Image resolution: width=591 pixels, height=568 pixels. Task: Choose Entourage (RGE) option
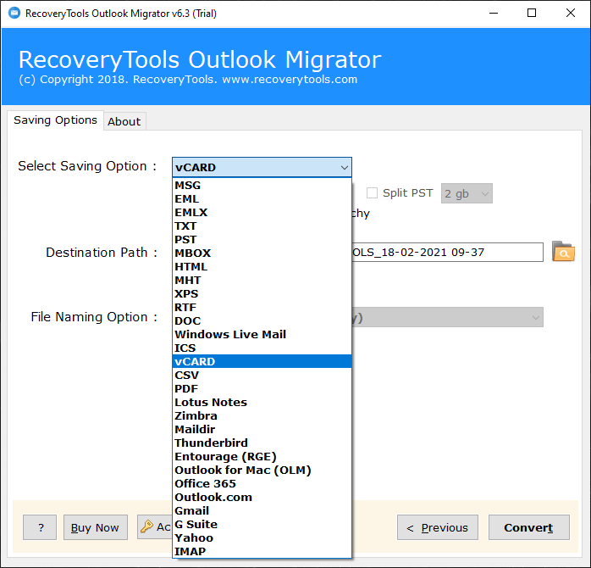click(x=262, y=457)
